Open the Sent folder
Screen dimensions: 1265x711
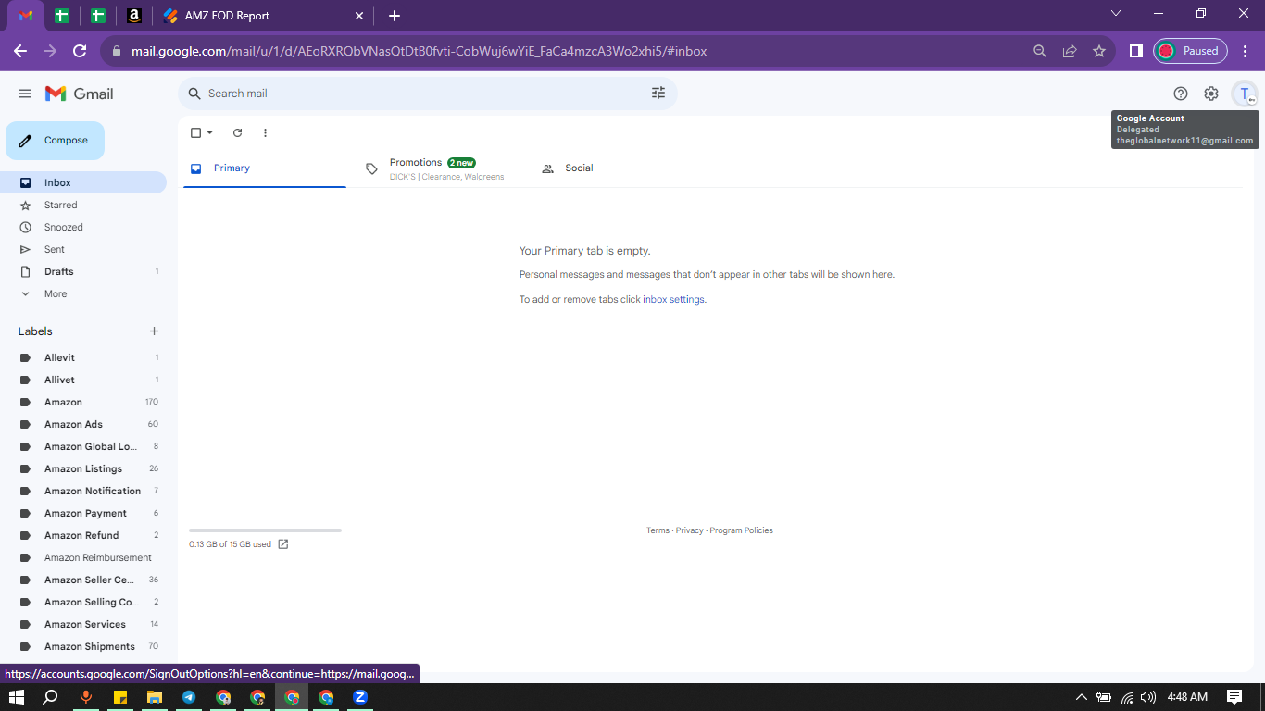point(83,249)
